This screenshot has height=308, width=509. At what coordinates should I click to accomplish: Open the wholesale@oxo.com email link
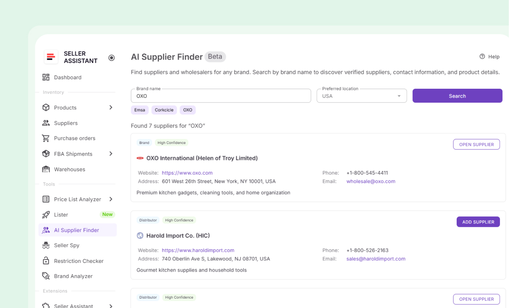(x=371, y=181)
